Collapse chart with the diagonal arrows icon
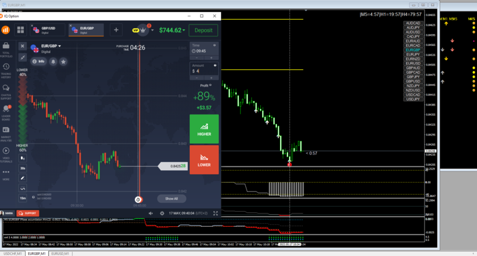Screen dimensions: 477x256 (23, 57)
